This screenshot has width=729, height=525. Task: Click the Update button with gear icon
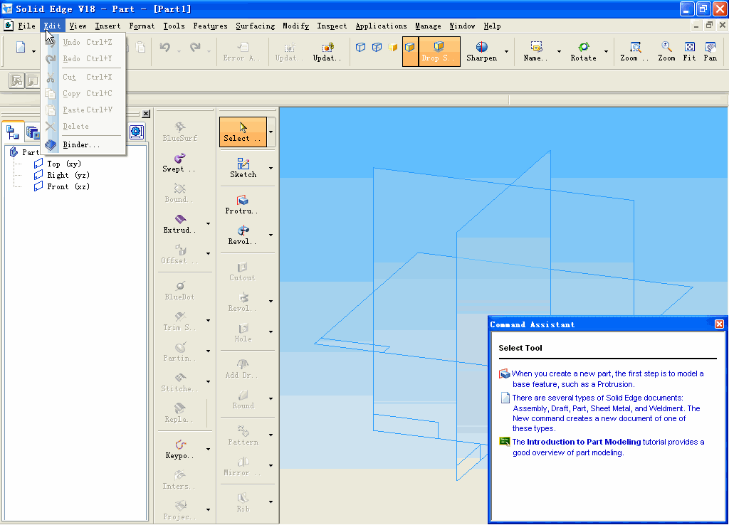tap(327, 51)
